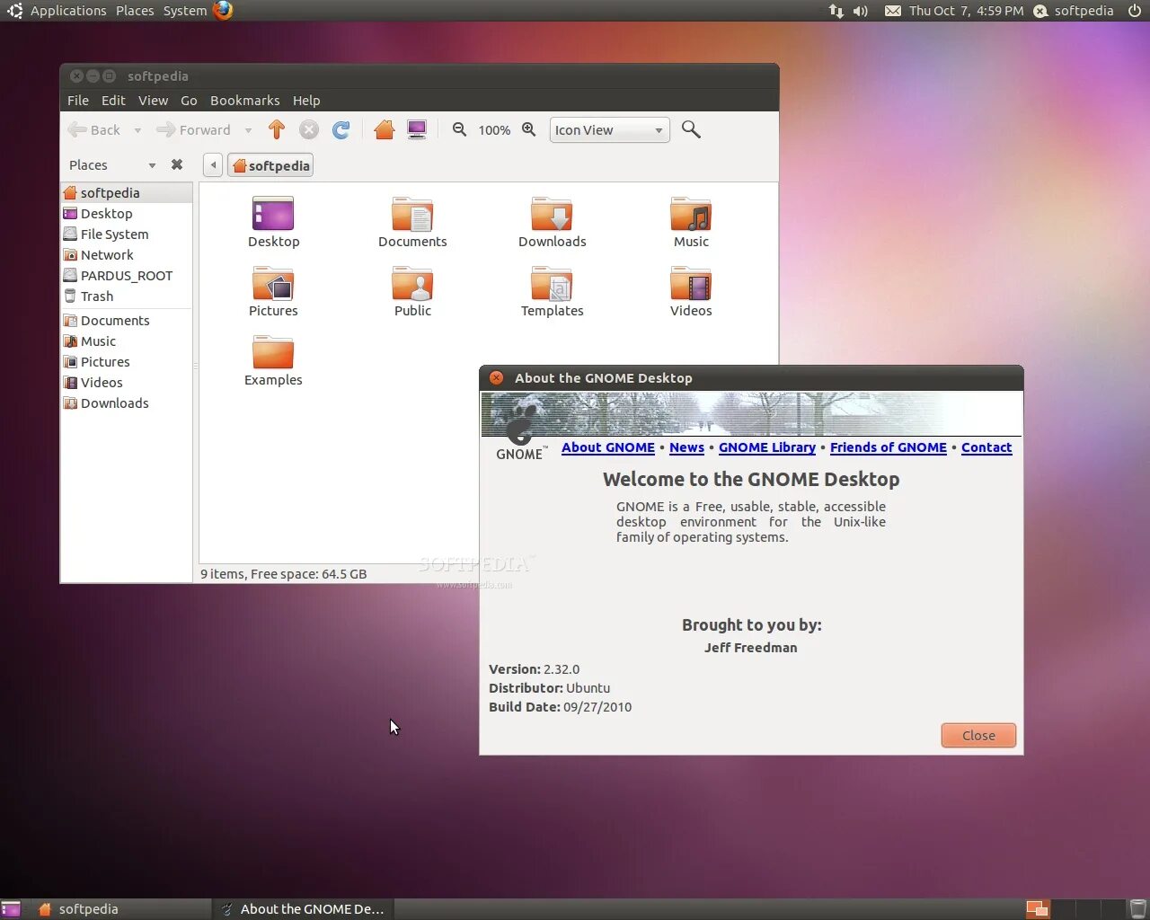The width and height of the screenshot is (1150, 920).
Task: Open the Bookmarks menu
Action: (244, 101)
